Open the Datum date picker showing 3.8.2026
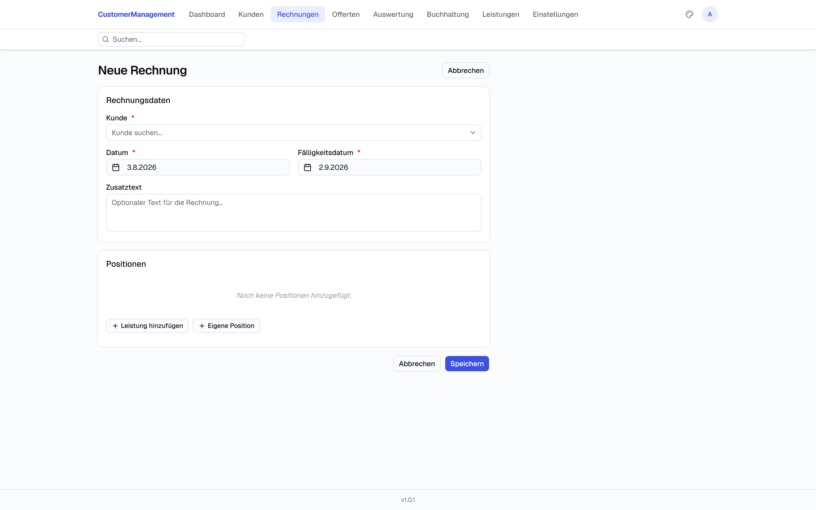This screenshot has width=816, height=510. (x=198, y=167)
